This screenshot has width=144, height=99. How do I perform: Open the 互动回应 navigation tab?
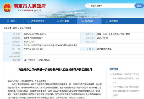(x=89, y=21)
